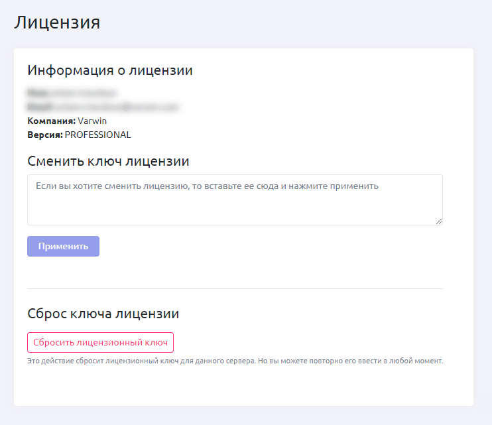This screenshot has width=492, height=425.
Task: Click the Информация о лицензии heading
Action: point(110,70)
